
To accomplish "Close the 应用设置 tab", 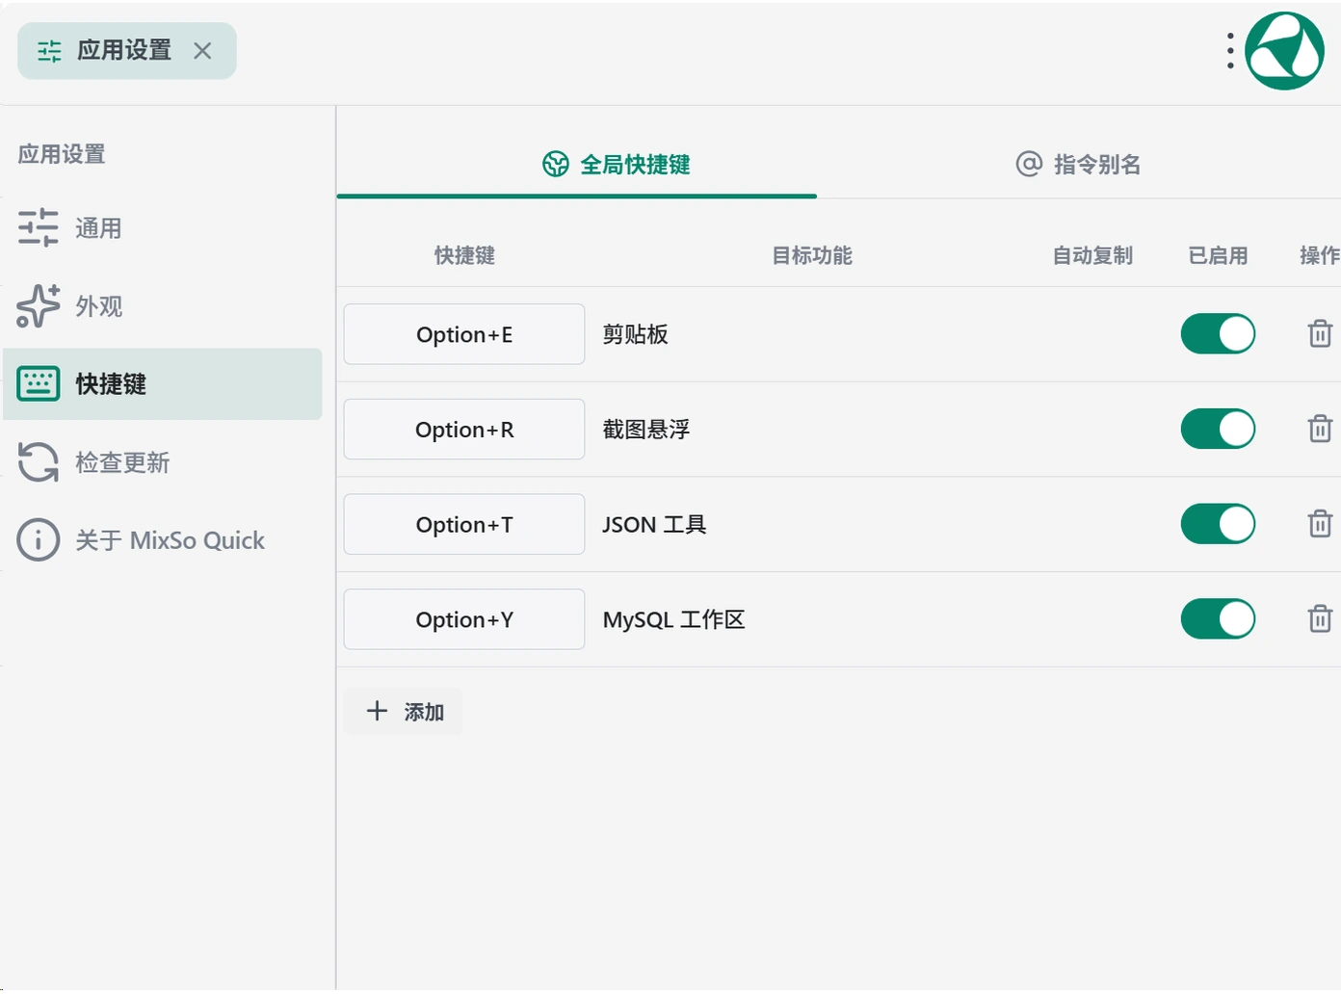I will click(202, 51).
